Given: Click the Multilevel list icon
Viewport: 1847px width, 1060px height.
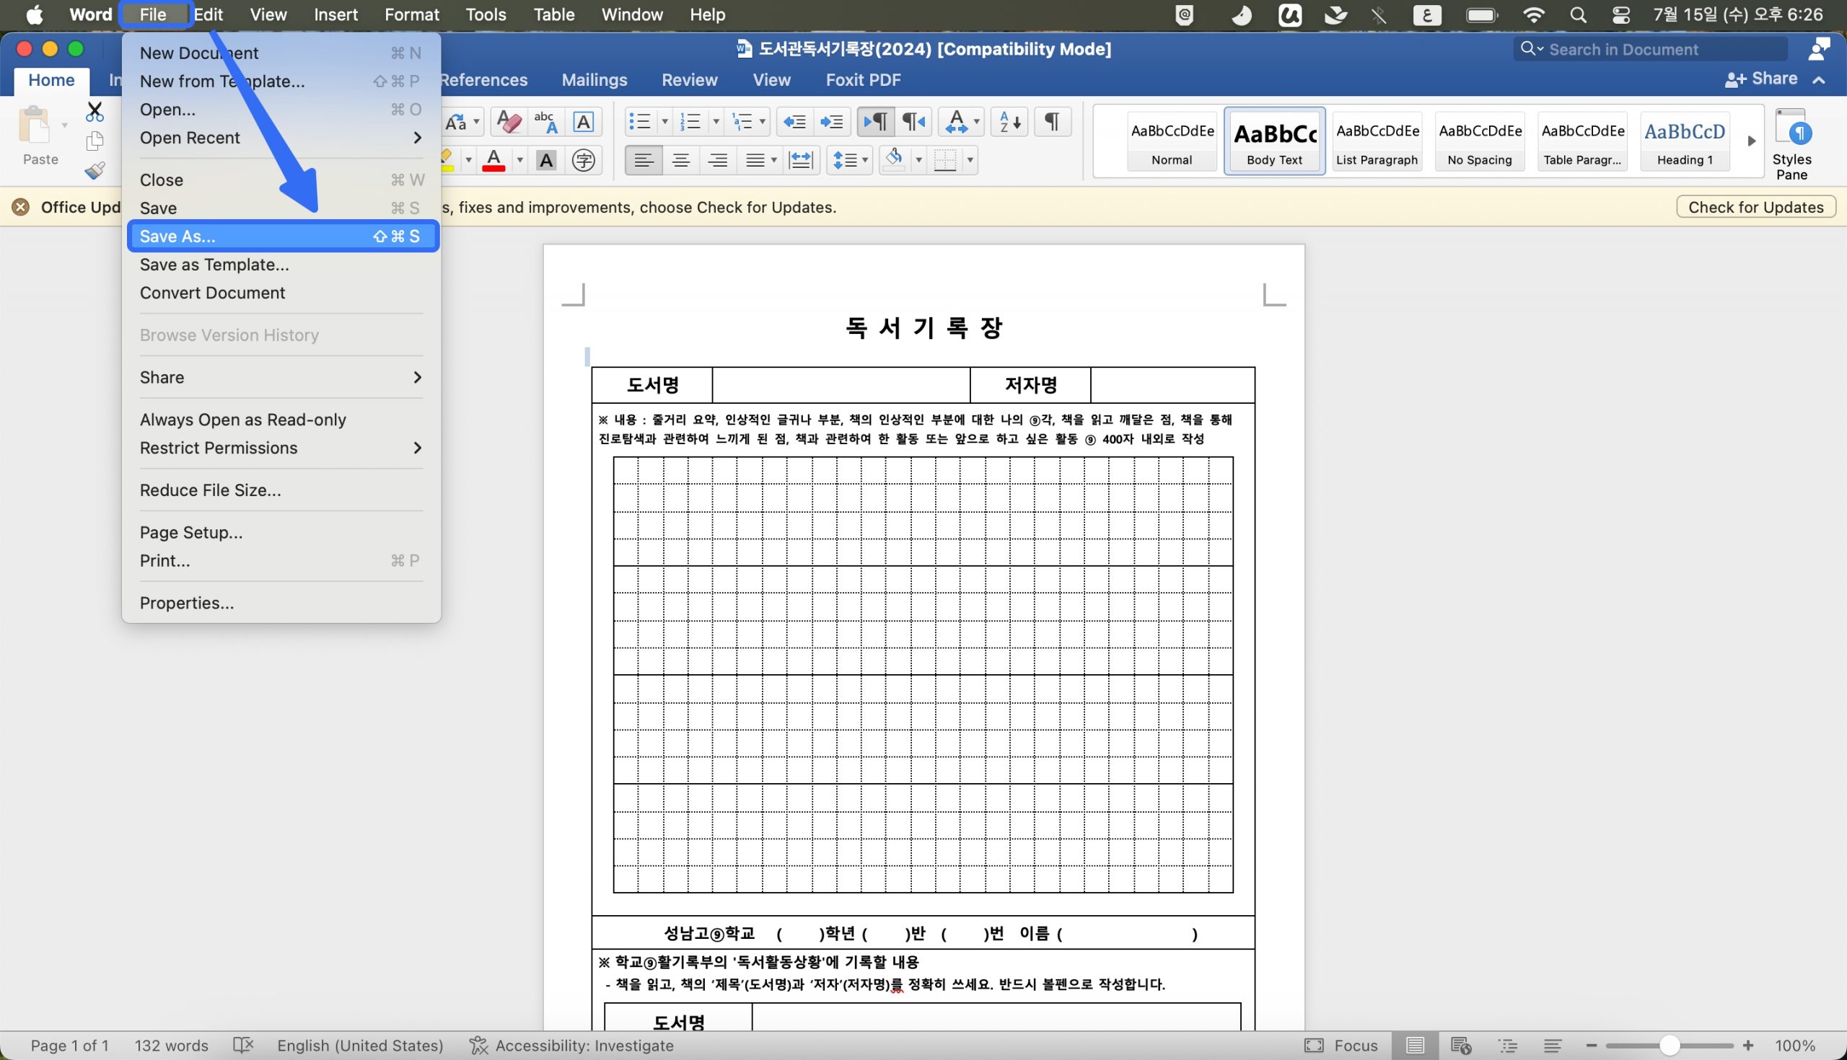Looking at the screenshot, I should (x=742, y=122).
